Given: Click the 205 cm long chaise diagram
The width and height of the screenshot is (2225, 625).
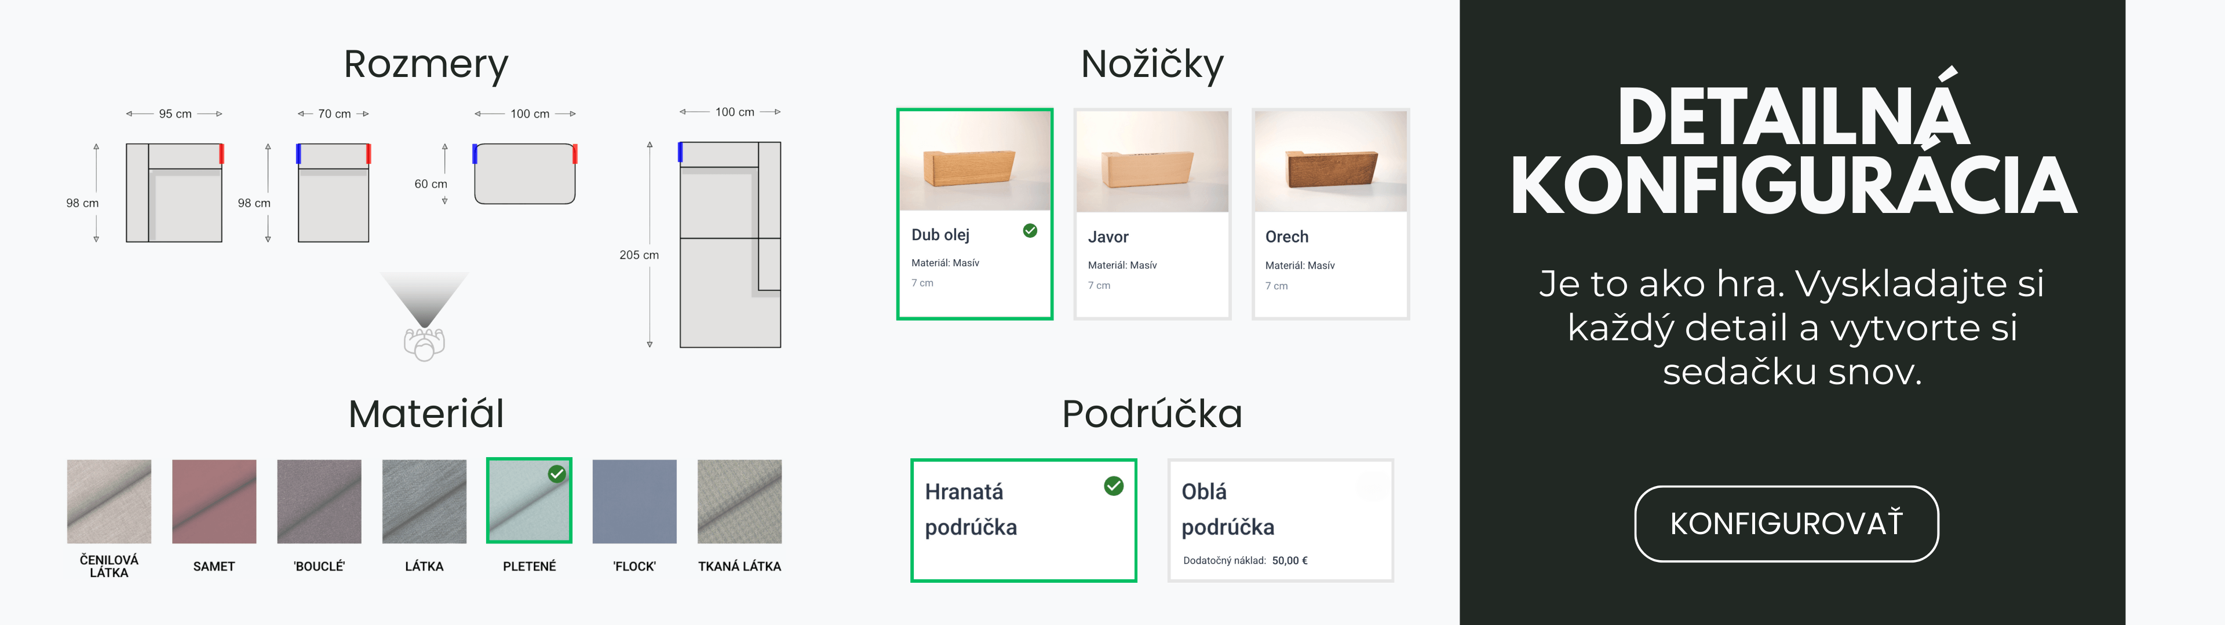Looking at the screenshot, I should tap(730, 244).
